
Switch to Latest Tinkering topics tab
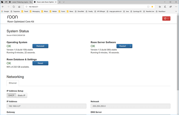[20, 2]
